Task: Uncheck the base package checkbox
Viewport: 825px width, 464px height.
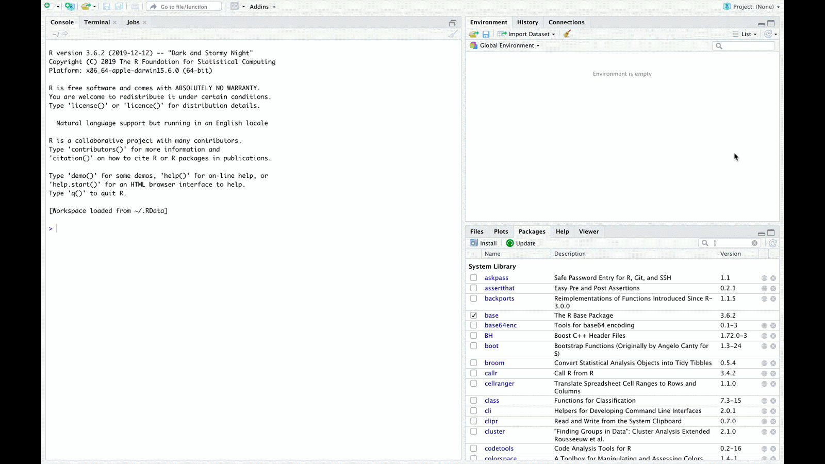Action: (473, 316)
